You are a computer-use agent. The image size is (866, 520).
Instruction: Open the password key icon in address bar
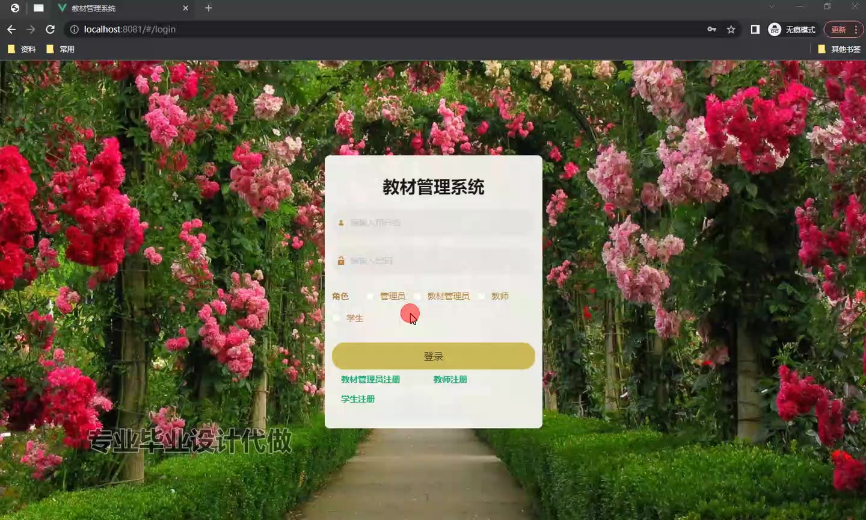tap(712, 29)
